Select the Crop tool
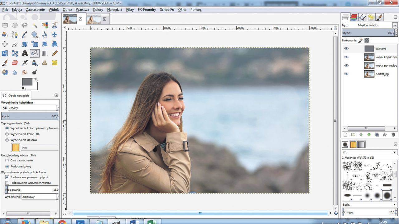Viewport: 399px width, 224px height. point(15,44)
